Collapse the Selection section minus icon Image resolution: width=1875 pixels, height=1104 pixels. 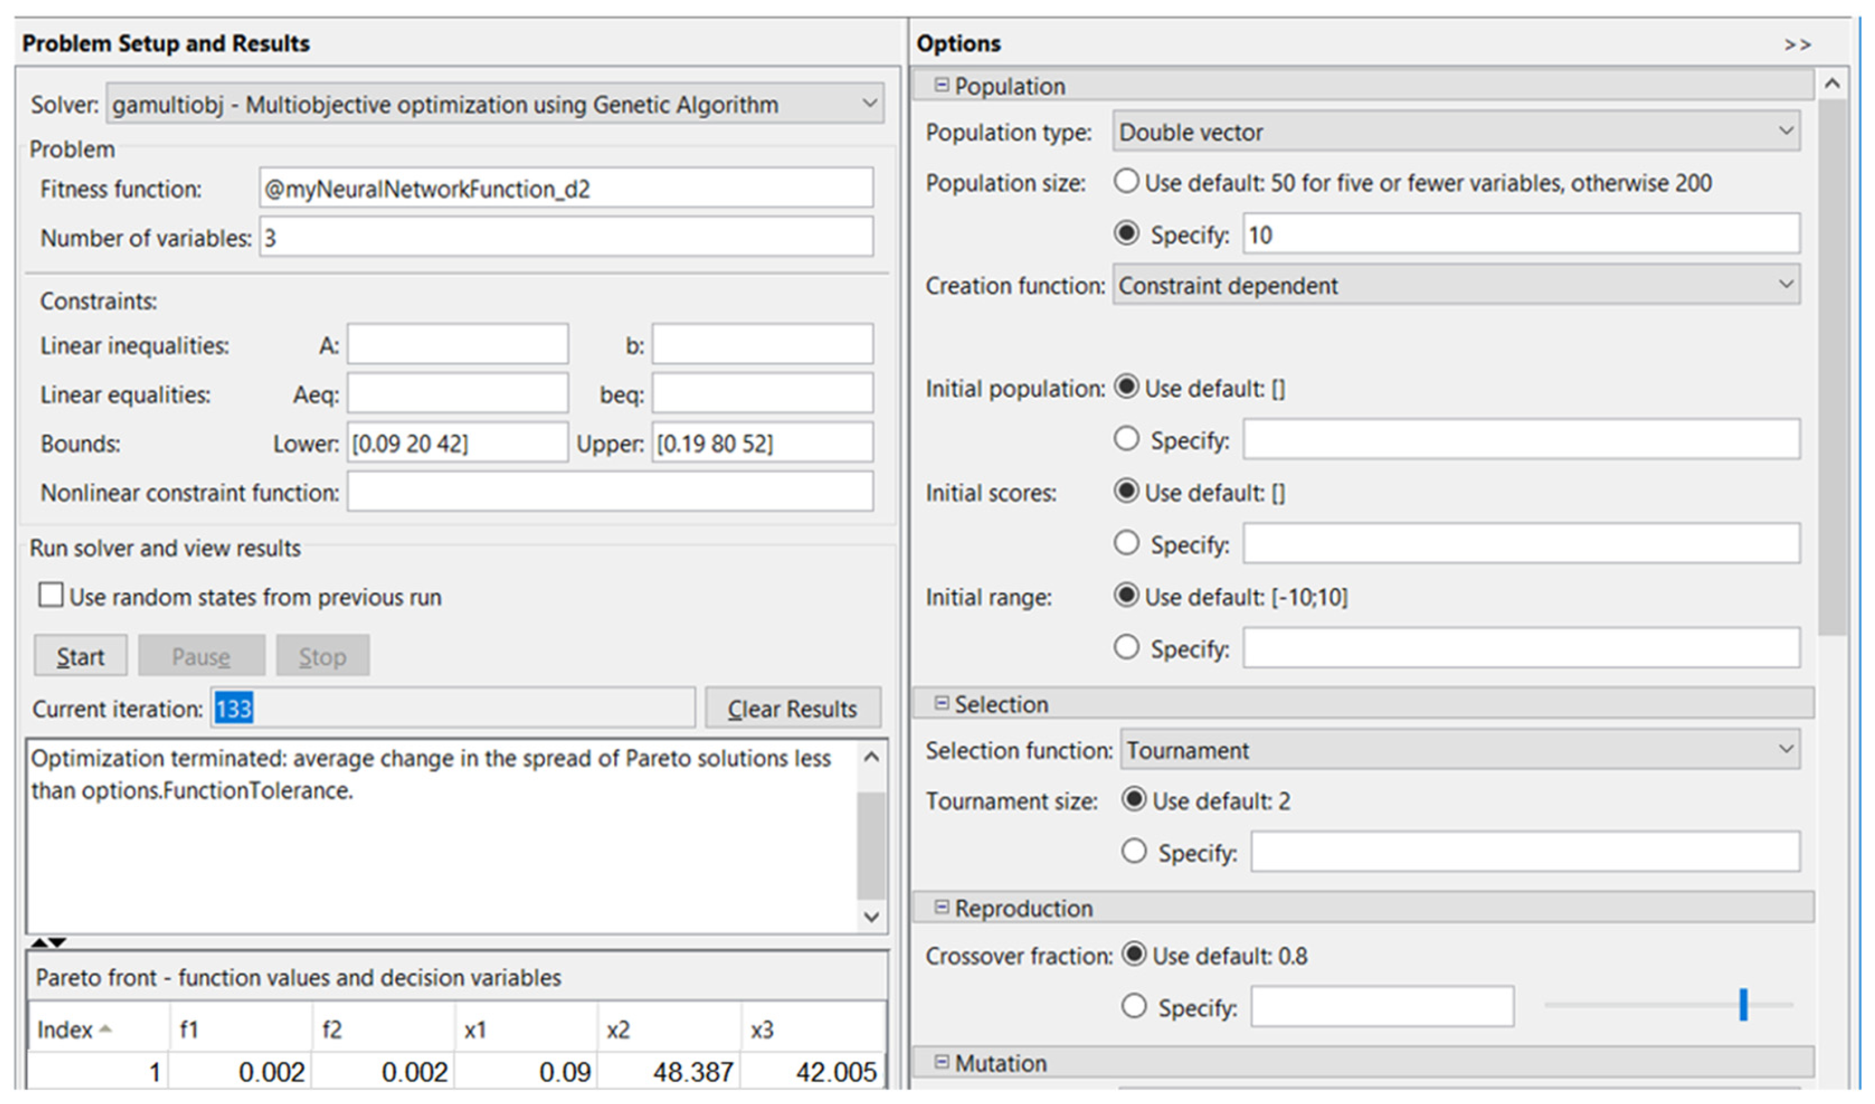941,703
